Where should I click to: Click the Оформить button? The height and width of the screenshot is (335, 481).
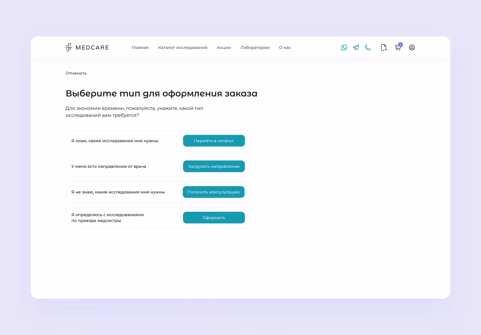pyautogui.click(x=214, y=218)
